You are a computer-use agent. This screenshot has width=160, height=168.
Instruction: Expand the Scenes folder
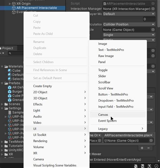pyautogui.click(x=2, y=104)
